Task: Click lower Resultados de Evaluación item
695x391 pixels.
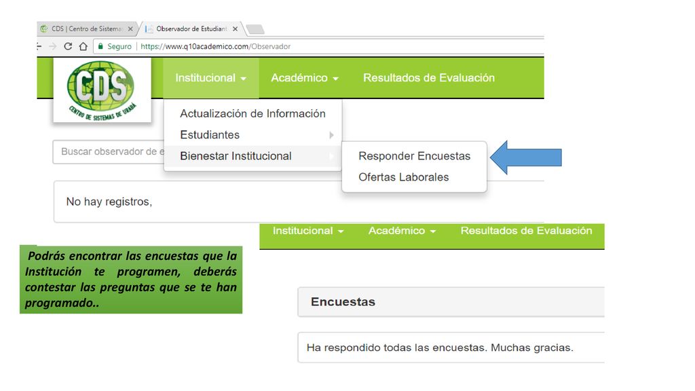Action: click(x=526, y=231)
